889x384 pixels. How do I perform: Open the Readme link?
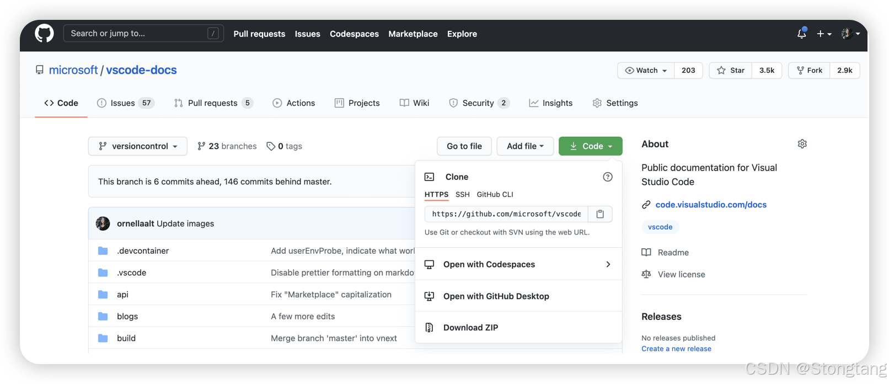tap(673, 252)
